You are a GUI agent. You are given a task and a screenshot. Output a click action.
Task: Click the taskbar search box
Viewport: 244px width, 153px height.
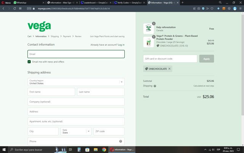coord(37,150)
